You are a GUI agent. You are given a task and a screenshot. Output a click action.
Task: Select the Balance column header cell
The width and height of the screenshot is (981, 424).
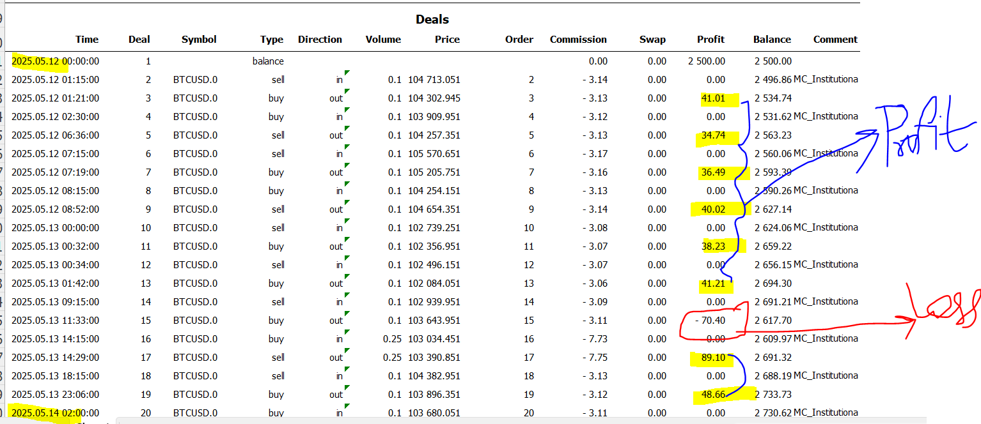[x=772, y=40]
